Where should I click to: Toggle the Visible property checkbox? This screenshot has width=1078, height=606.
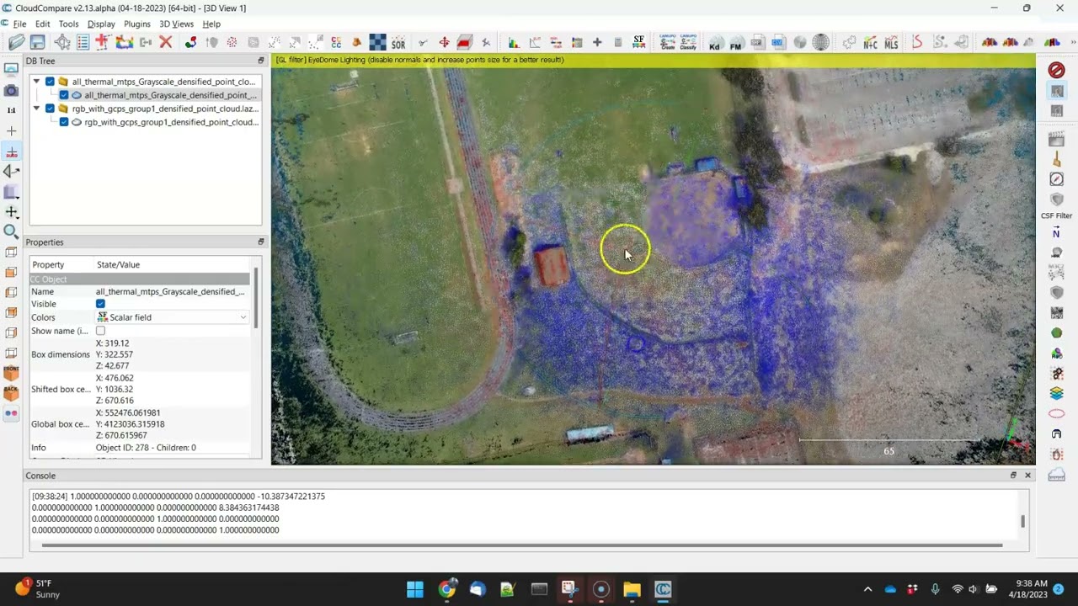(100, 304)
